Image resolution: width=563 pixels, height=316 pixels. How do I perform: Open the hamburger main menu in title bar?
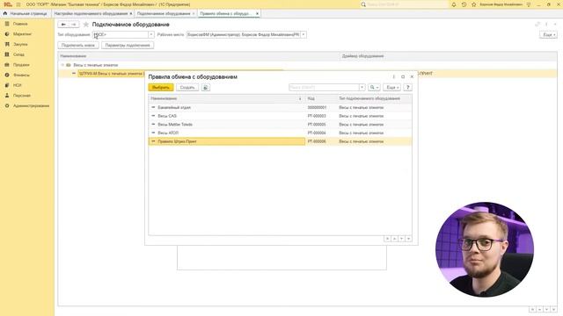[x=18, y=4]
